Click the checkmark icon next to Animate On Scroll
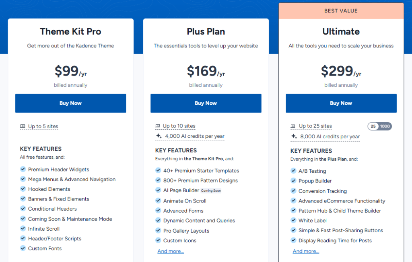 point(158,201)
